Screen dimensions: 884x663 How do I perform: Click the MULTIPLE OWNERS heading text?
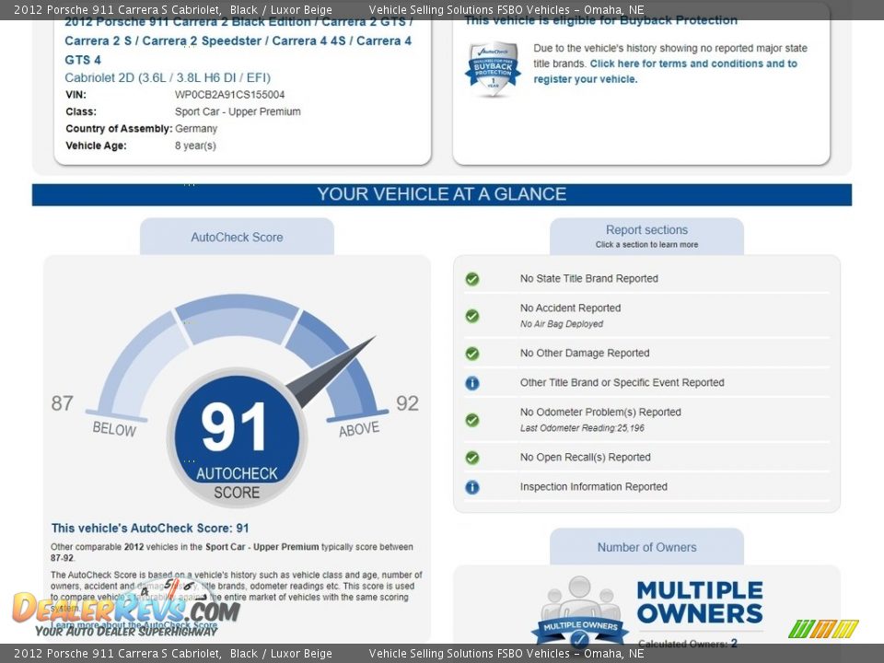click(x=700, y=602)
